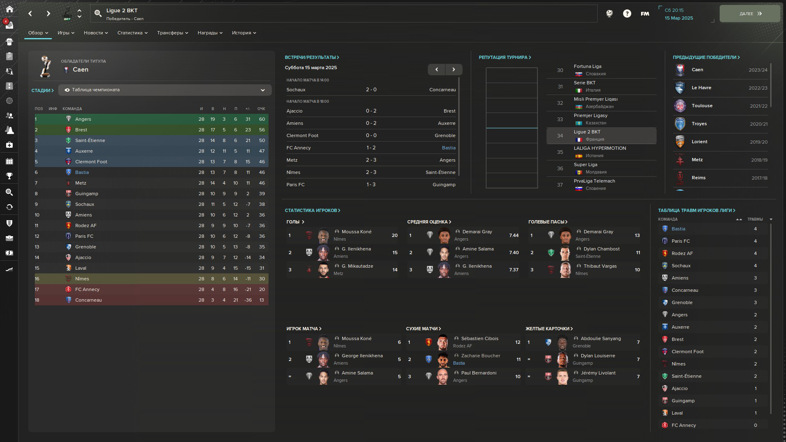Image resolution: width=786 pixels, height=442 pixels.
Task: Click the help question mark icon
Action: (x=627, y=14)
